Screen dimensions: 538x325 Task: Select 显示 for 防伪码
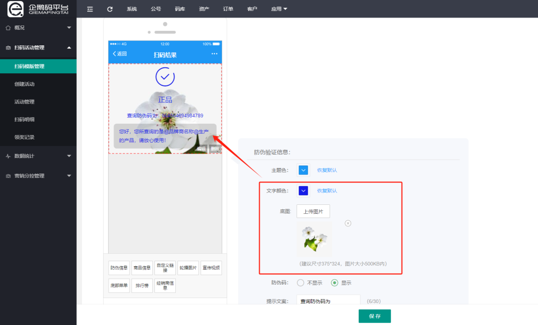point(335,283)
